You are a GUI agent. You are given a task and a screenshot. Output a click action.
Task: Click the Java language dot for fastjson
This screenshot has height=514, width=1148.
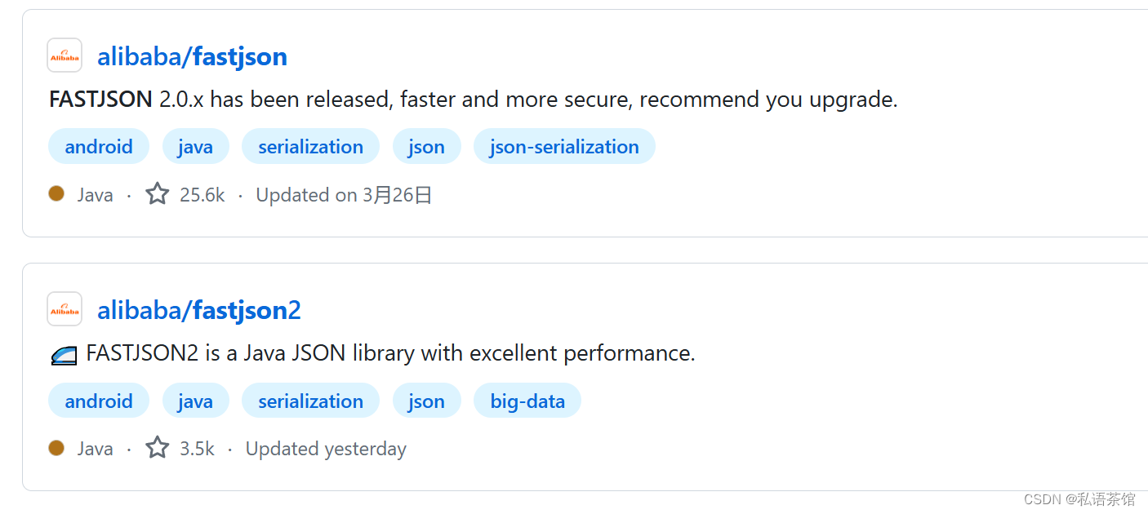pyautogui.click(x=56, y=193)
